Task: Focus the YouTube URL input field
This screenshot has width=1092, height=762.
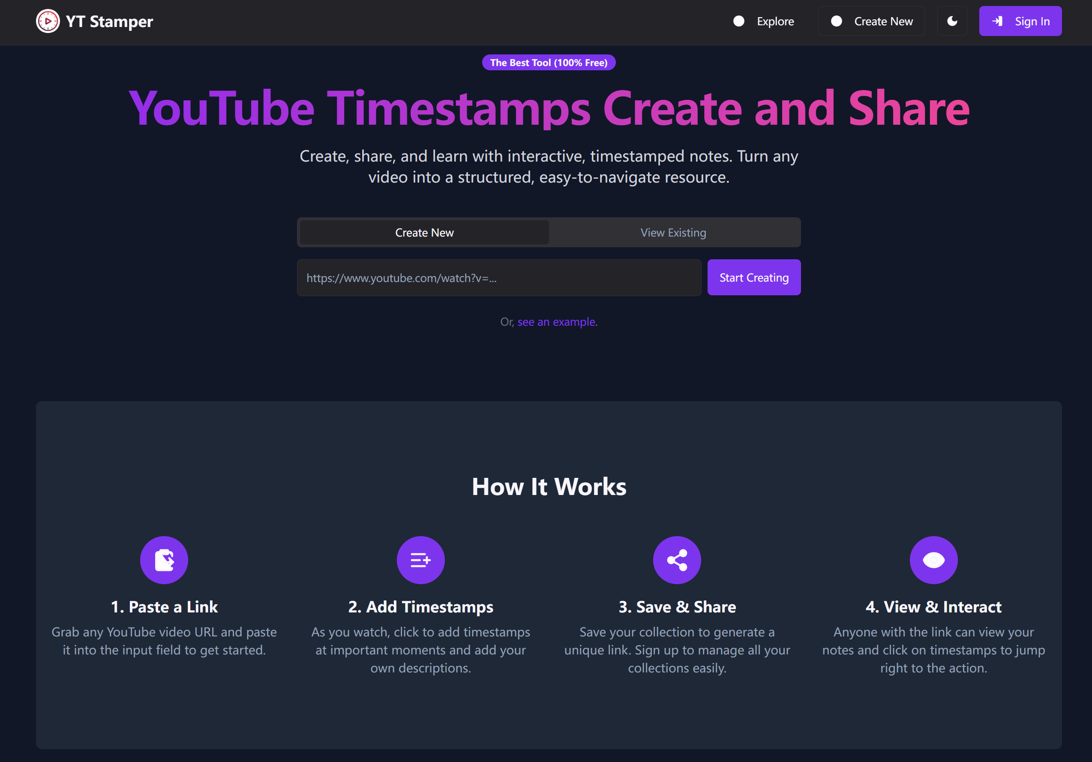Action: (498, 278)
